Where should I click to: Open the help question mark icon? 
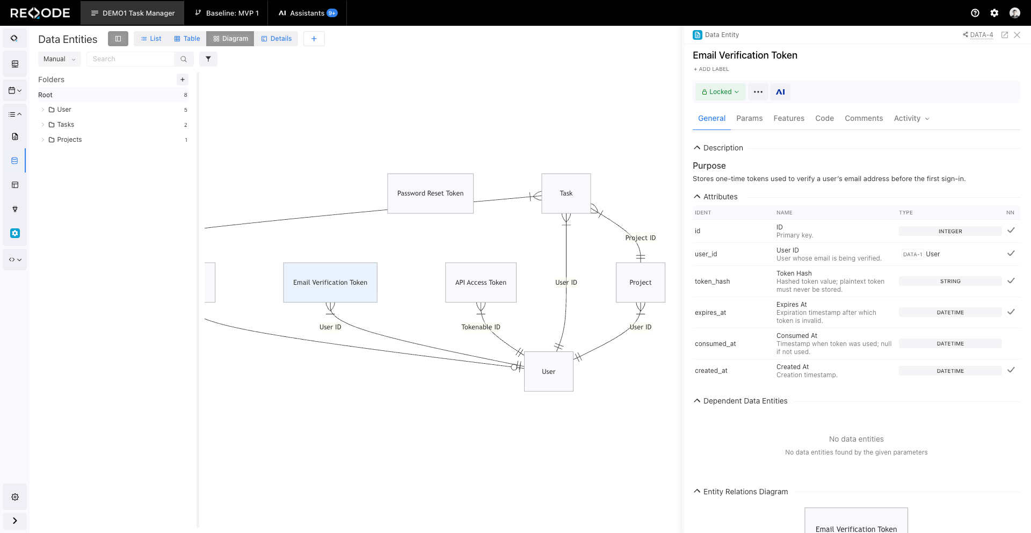pyautogui.click(x=975, y=13)
